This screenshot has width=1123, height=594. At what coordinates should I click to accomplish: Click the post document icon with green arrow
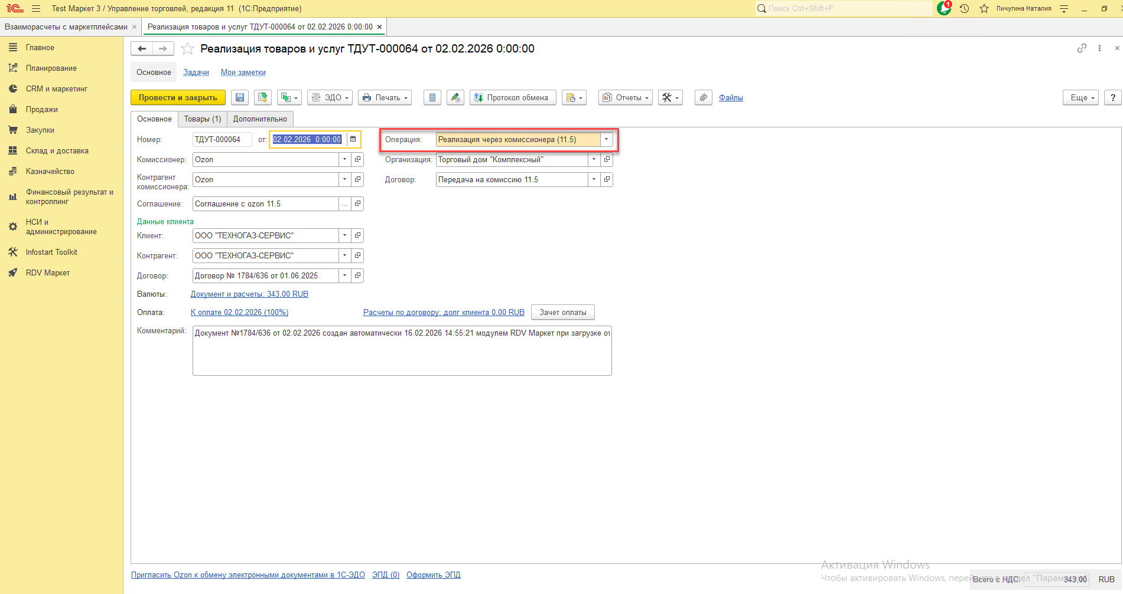pyautogui.click(x=263, y=98)
